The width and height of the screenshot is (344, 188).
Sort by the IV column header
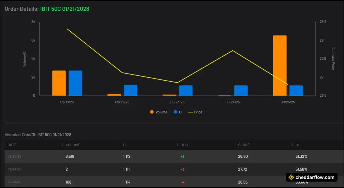point(297,145)
